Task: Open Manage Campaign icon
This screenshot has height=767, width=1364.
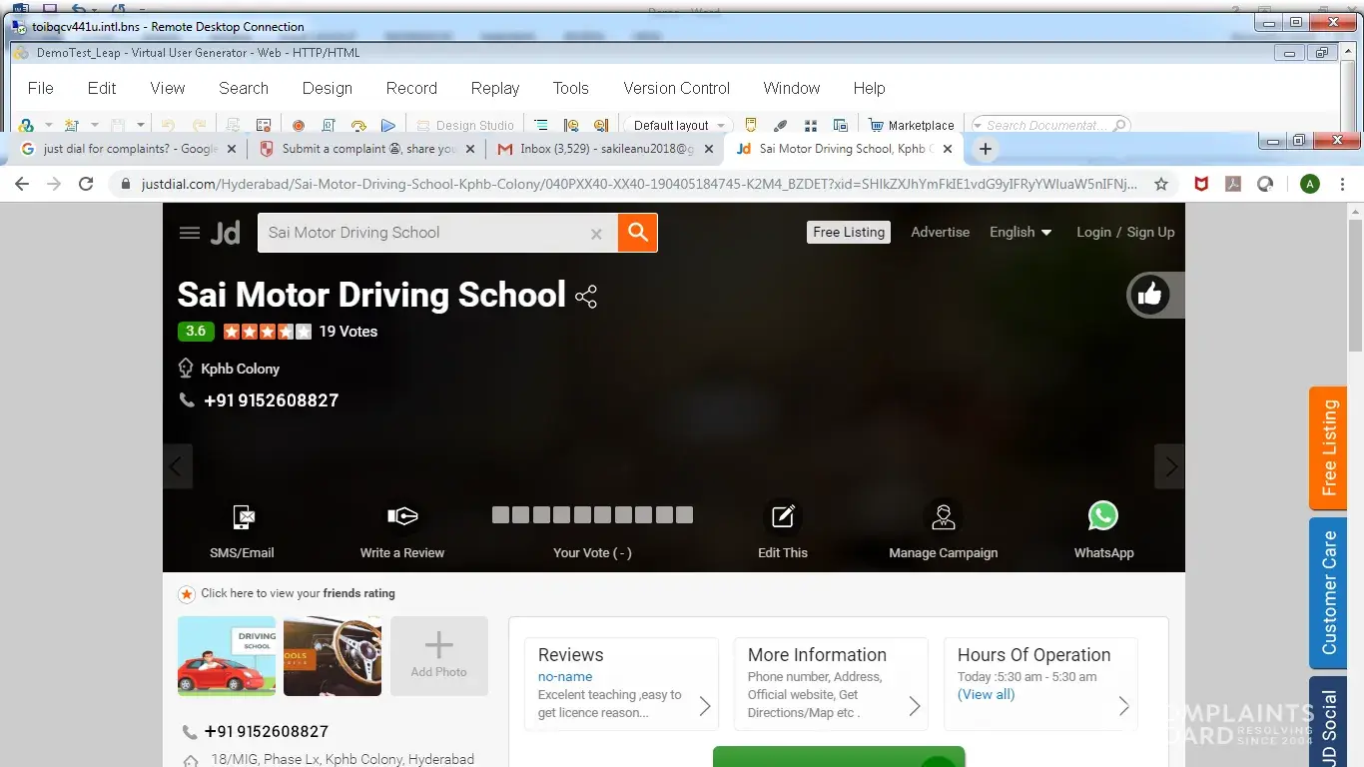Action: 943,516
